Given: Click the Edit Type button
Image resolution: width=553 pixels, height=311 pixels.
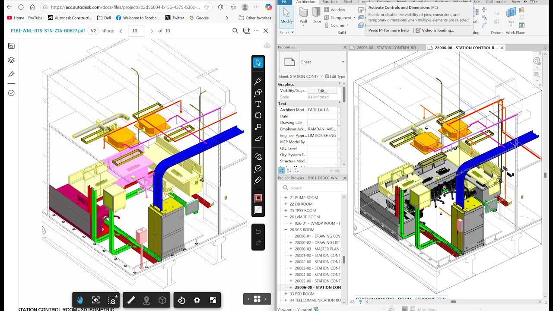Looking at the screenshot, I should pos(335,76).
